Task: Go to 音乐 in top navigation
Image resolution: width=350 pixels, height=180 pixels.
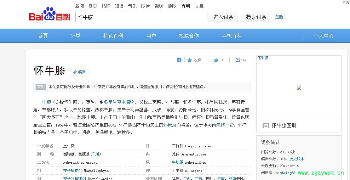Action: click(132, 6)
